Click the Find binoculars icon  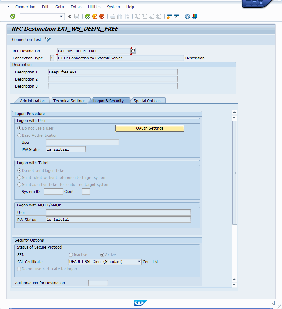[120, 16]
